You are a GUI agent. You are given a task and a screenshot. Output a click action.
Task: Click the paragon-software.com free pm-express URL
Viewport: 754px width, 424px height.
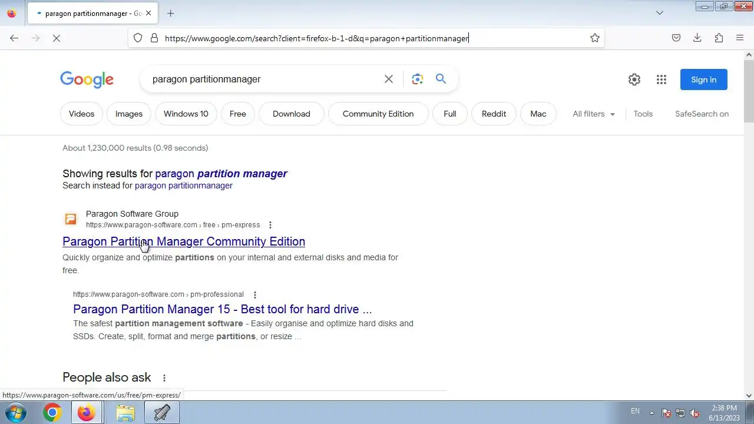[173, 225]
